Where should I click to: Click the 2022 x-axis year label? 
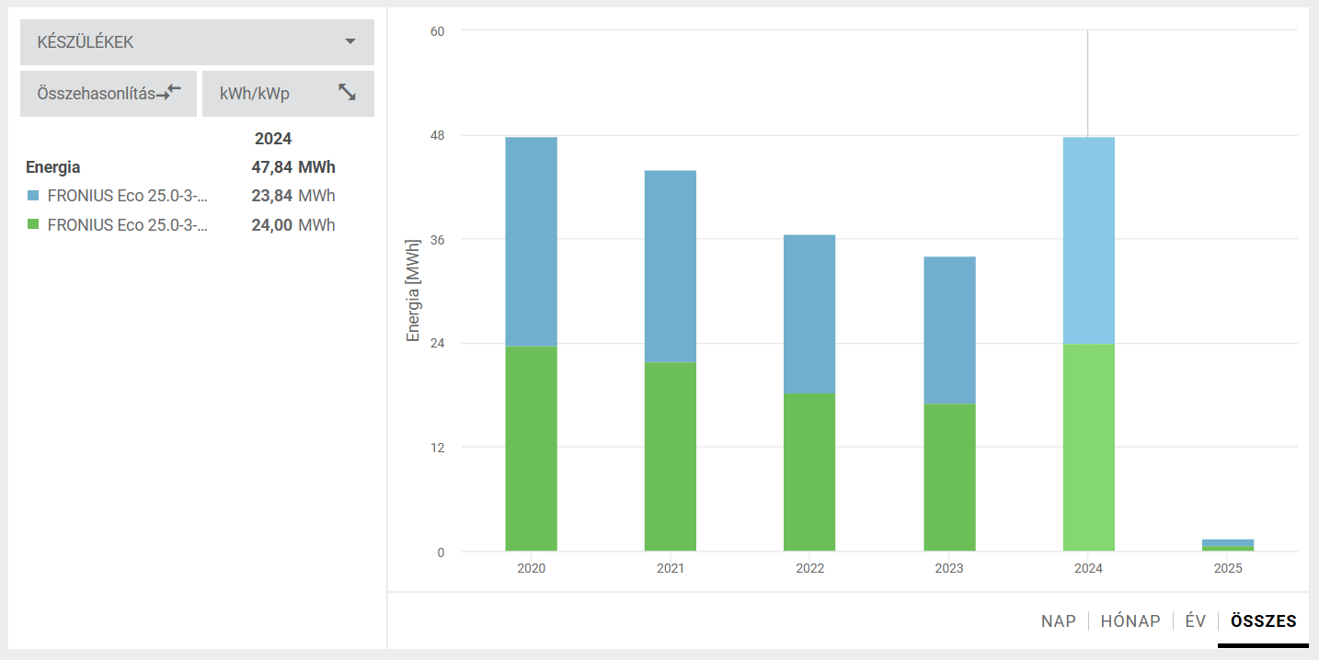809,569
